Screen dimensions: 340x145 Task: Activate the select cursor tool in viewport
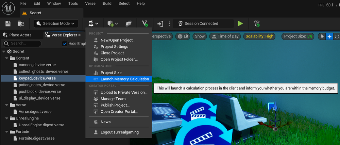pyautogui.click(x=322, y=36)
